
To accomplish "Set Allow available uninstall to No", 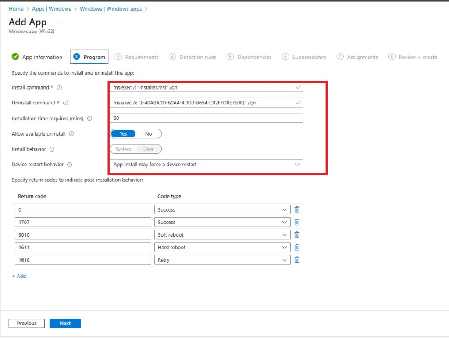I will tap(148, 134).
